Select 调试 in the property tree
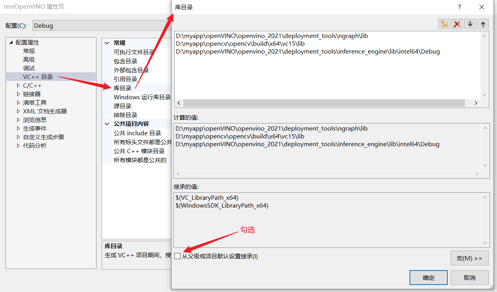The image size is (497, 292). pyautogui.click(x=29, y=68)
